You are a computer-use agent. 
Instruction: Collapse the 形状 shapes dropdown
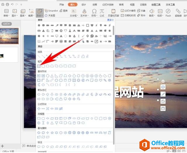(40, 13)
